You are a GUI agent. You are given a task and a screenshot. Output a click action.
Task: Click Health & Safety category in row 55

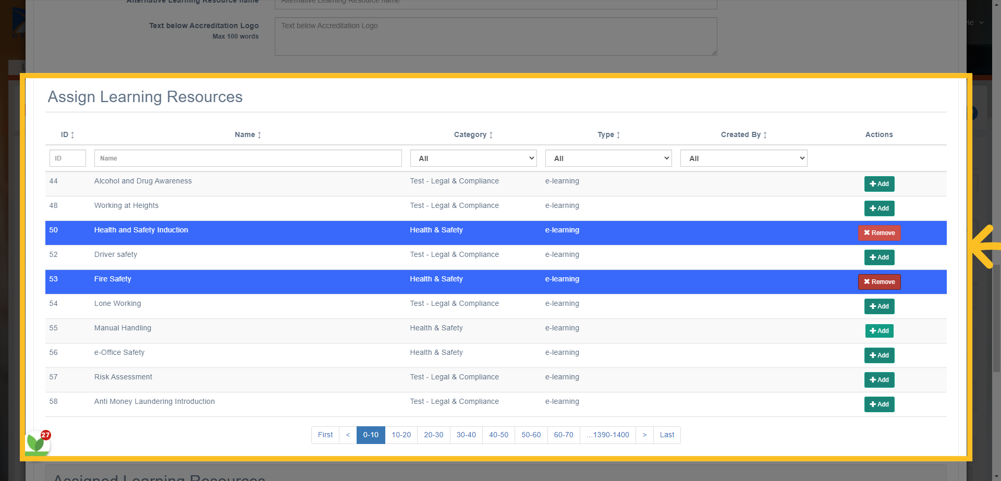pyautogui.click(x=436, y=328)
